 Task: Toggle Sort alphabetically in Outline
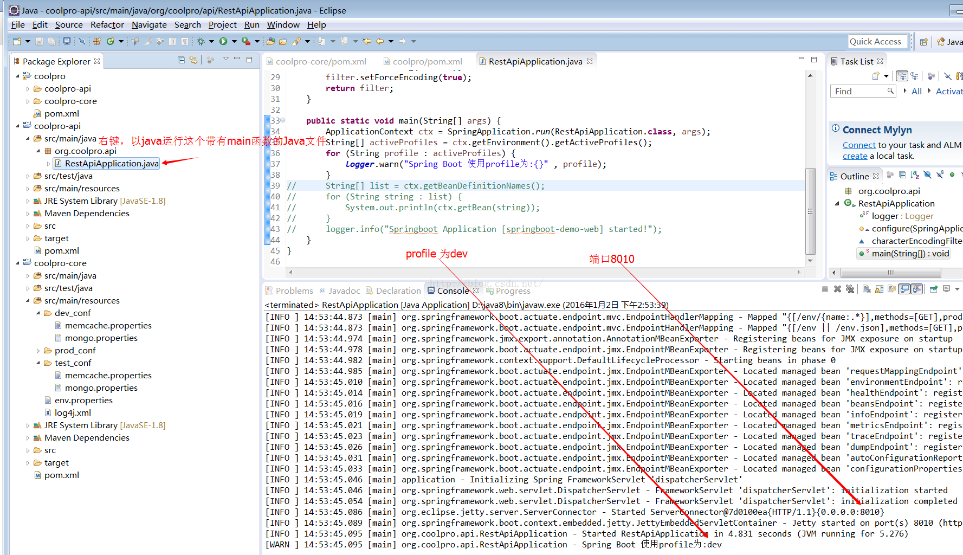point(915,175)
